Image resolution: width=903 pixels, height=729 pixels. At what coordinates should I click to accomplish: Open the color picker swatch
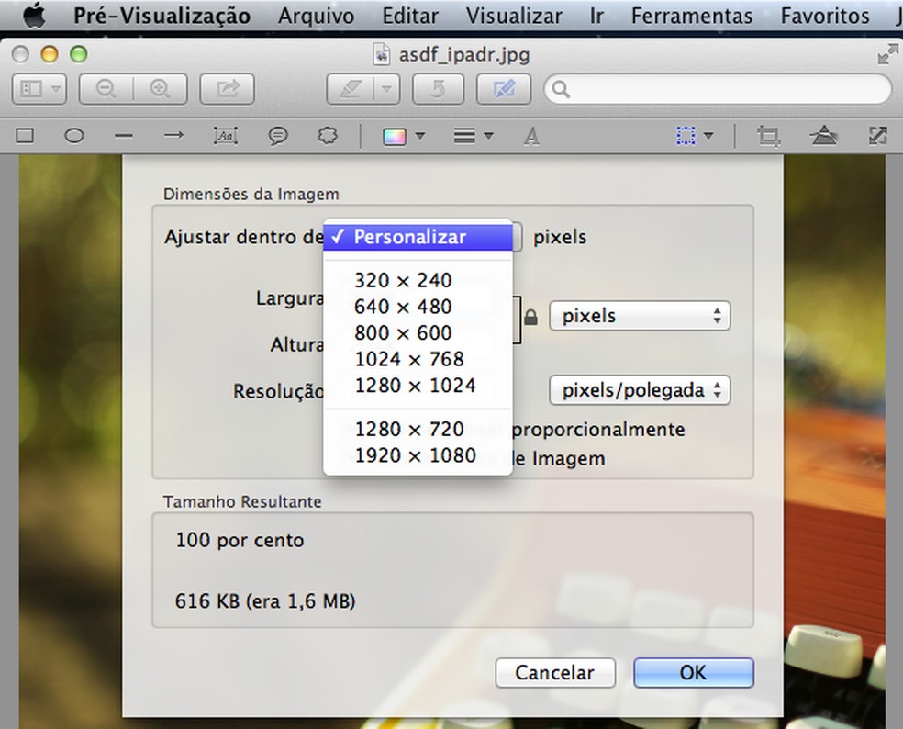tap(395, 137)
